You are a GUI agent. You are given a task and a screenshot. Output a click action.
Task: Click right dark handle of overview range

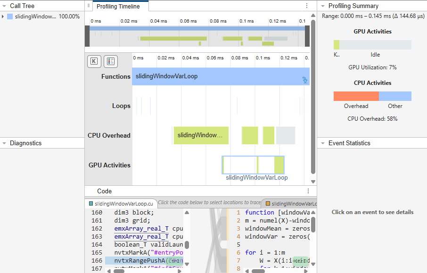(307, 36)
